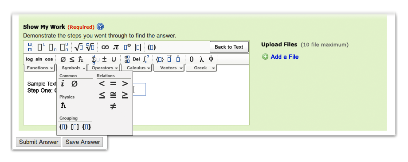Open the Vectors dropdown
This screenshot has width=408, height=162.
tap(169, 68)
